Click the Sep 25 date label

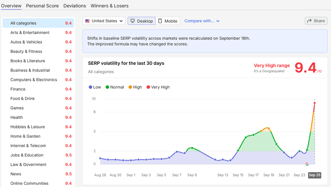click(315, 175)
